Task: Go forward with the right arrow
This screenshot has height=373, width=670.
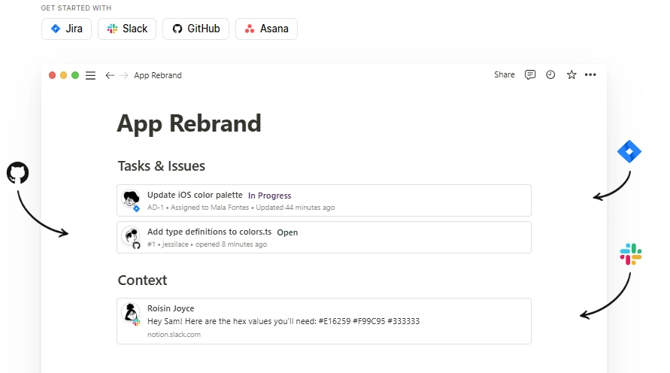Action: coord(123,76)
